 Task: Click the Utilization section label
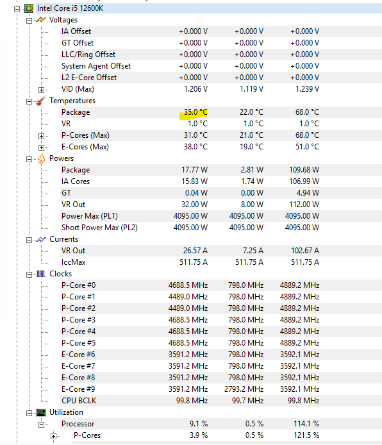67,412
